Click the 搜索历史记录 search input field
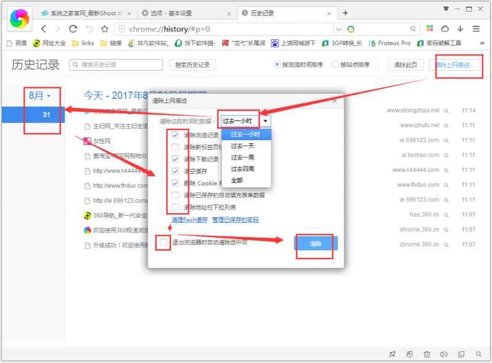 point(116,64)
